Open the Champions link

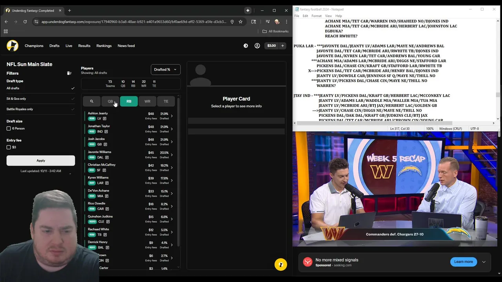point(34,46)
